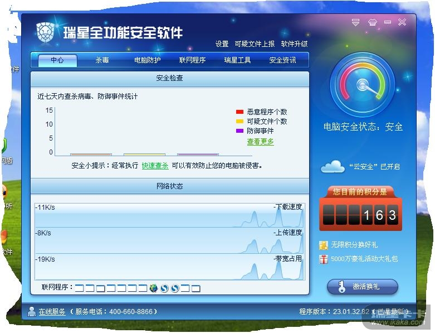Click the cloud security cloud icon
Viewport: 435px width, 333px height.
333,167
